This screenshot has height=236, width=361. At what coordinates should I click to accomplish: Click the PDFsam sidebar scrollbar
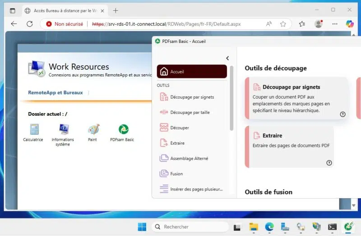tap(231, 98)
